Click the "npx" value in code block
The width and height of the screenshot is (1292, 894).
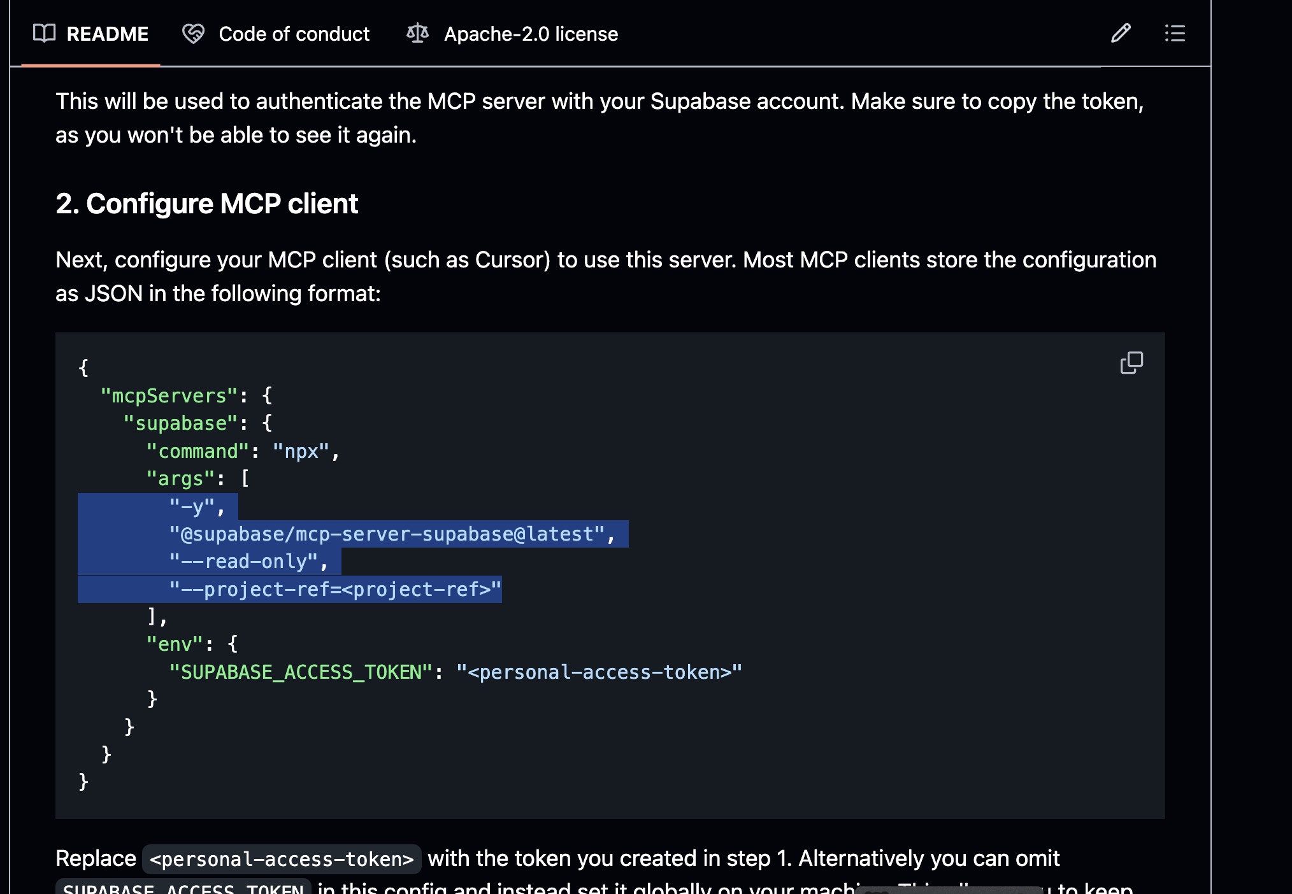[301, 451]
